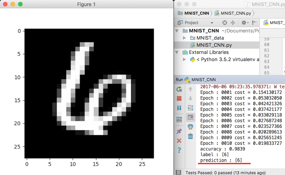
Task: Click Epoch 0010 cost output line
Action: click(241, 143)
